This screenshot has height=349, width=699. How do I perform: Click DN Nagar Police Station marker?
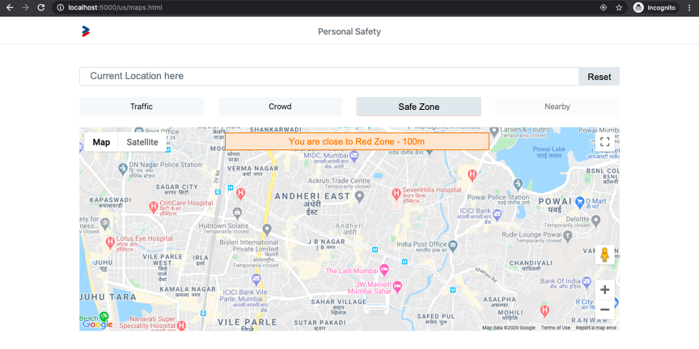(x=124, y=168)
